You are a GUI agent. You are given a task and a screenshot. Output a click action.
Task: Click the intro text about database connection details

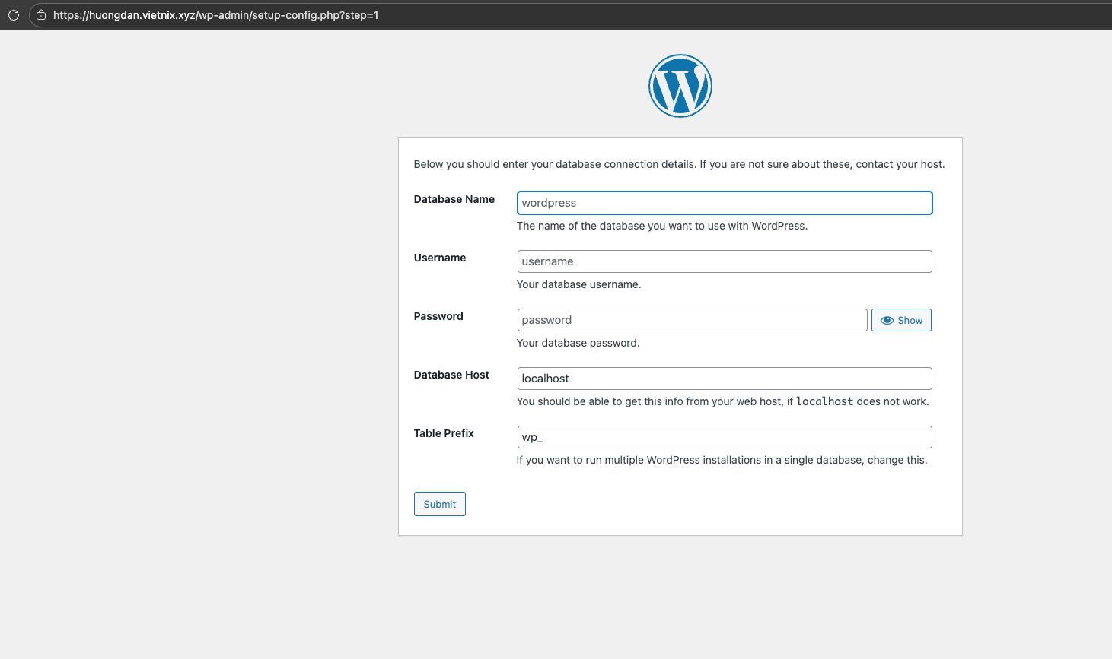click(679, 164)
